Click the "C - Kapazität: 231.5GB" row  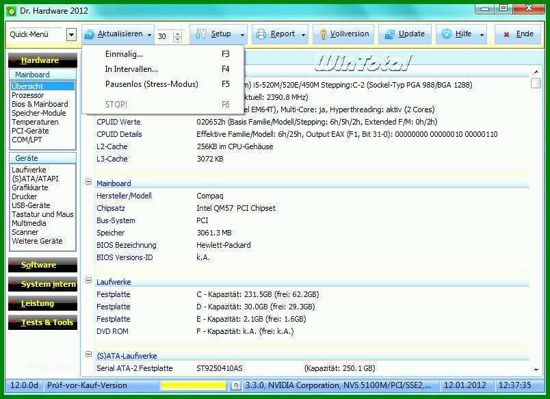258,294
